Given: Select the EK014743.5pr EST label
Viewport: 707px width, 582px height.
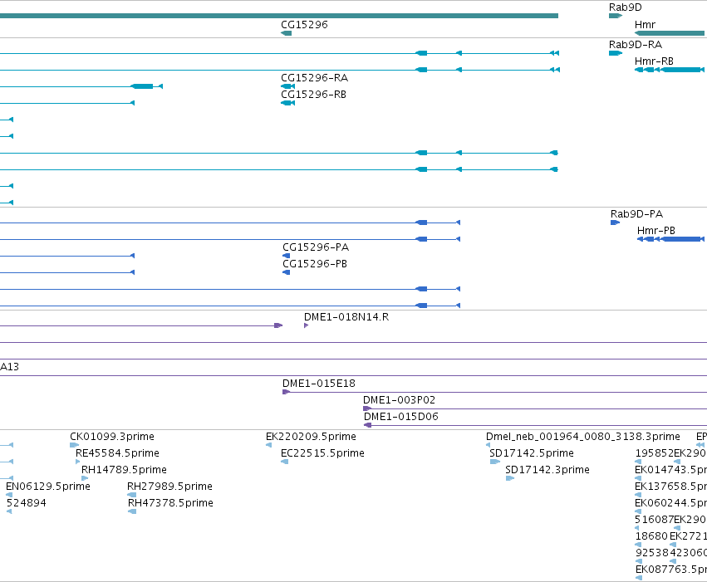Looking at the screenshot, I should click(670, 470).
